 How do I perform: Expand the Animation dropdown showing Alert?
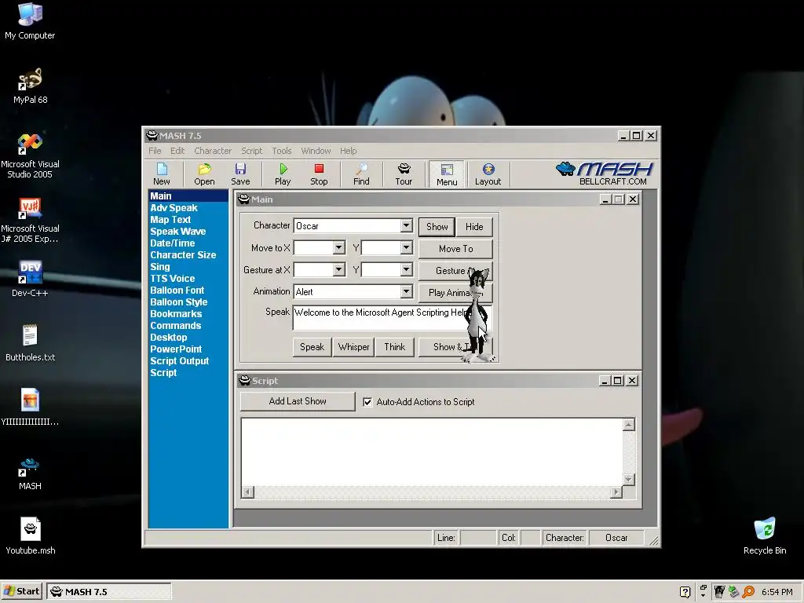(406, 292)
